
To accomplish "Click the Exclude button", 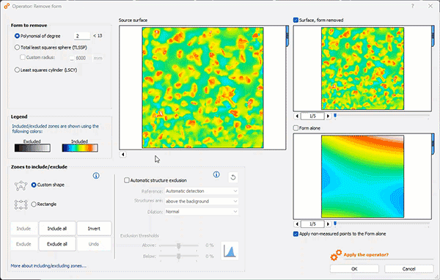I will coord(23,244).
